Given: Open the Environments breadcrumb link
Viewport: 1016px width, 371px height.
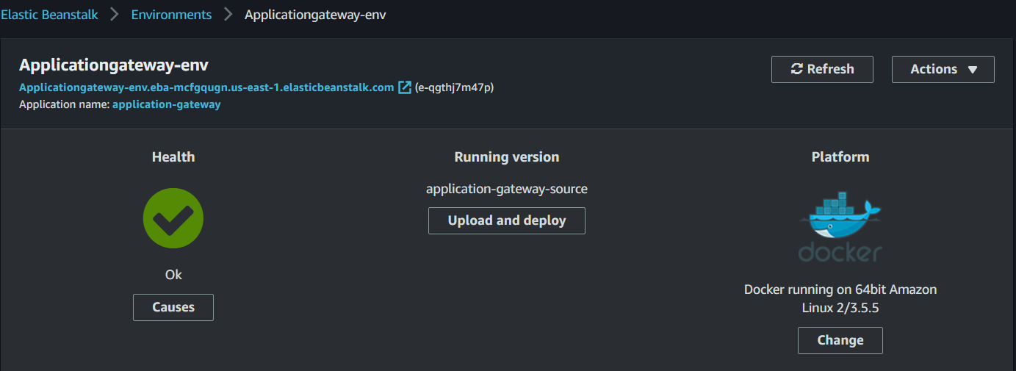Looking at the screenshot, I should click(171, 15).
